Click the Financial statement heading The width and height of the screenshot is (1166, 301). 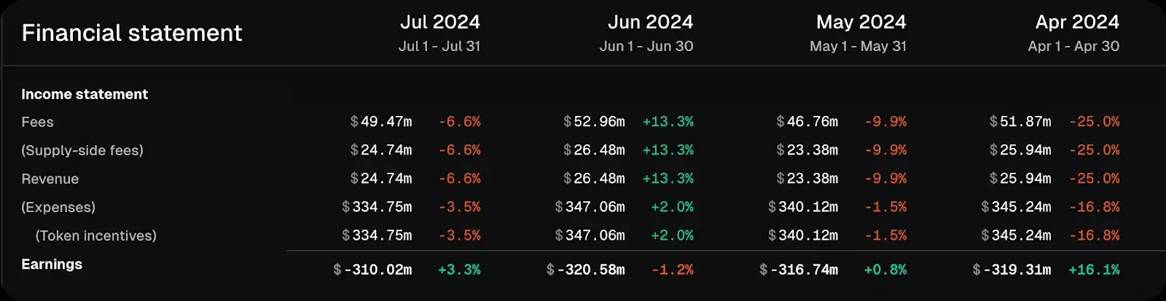click(x=131, y=33)
